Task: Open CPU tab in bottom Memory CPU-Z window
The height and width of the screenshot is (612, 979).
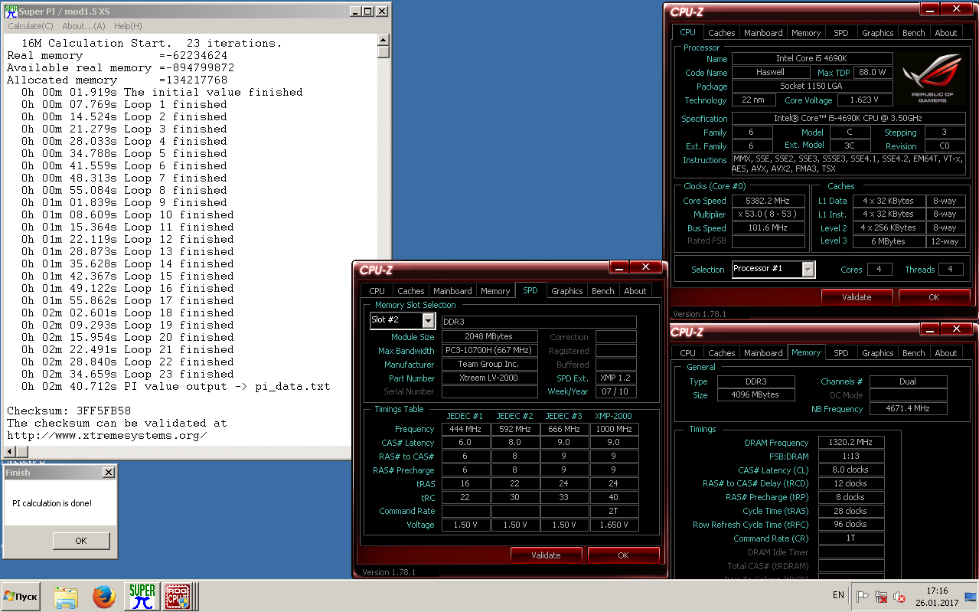Action: [687, 353]
